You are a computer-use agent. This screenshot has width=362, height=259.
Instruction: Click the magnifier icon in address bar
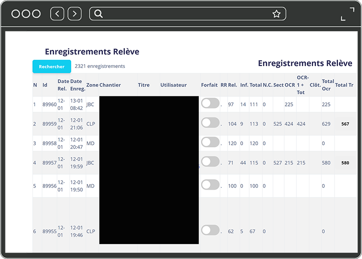coord(98,14)
